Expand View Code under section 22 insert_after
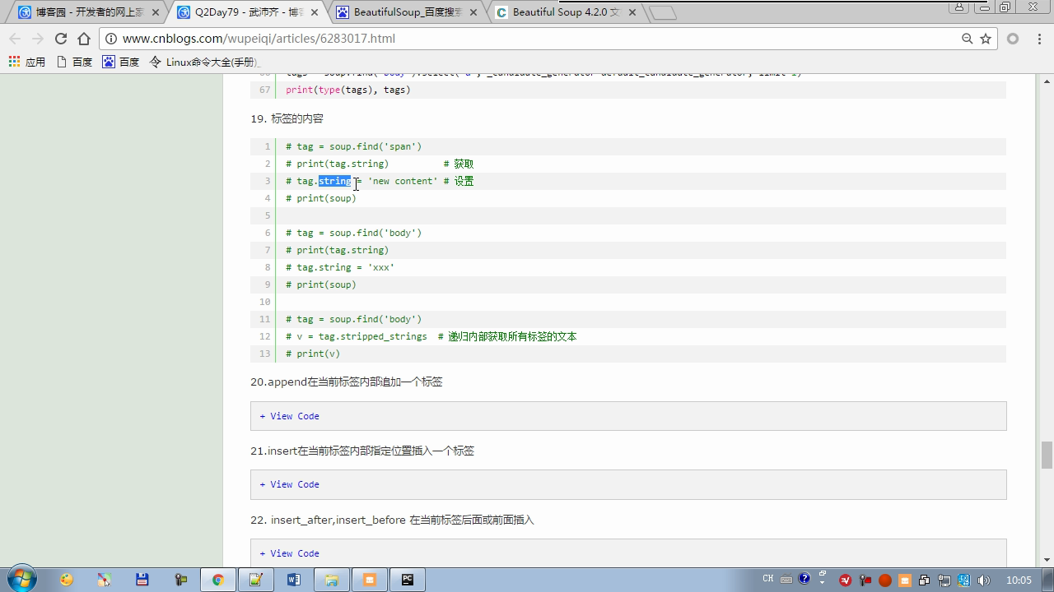Image resolution: width=1054 pixels, height=592 pixels. (289, 553)
